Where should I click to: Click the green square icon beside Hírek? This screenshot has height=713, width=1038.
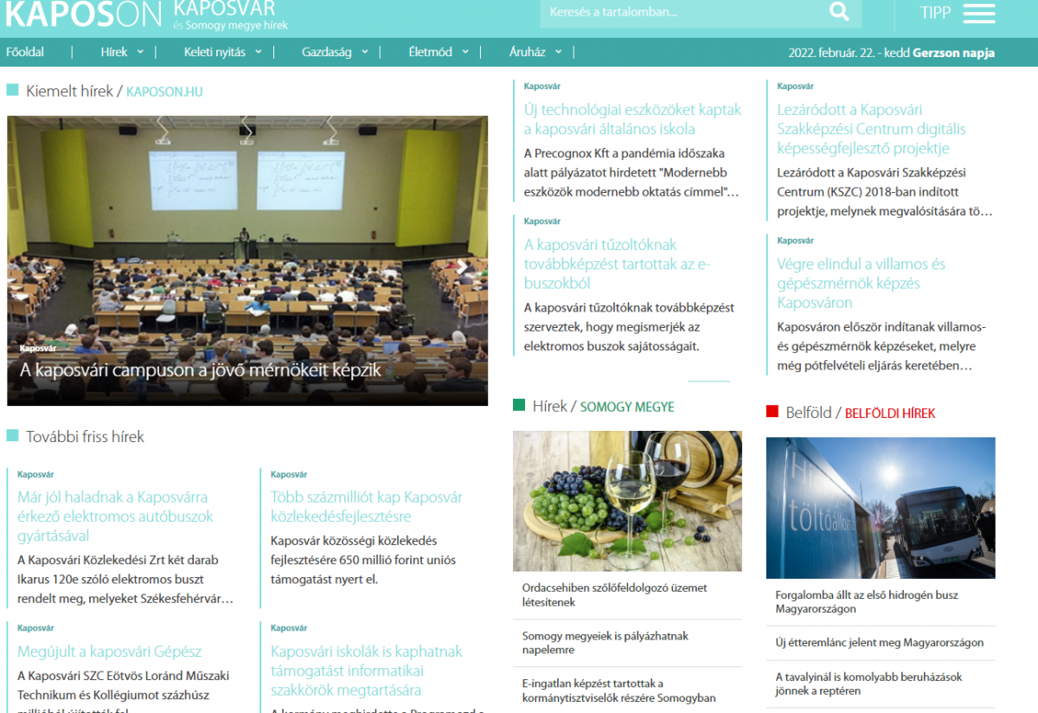(520, 406)
